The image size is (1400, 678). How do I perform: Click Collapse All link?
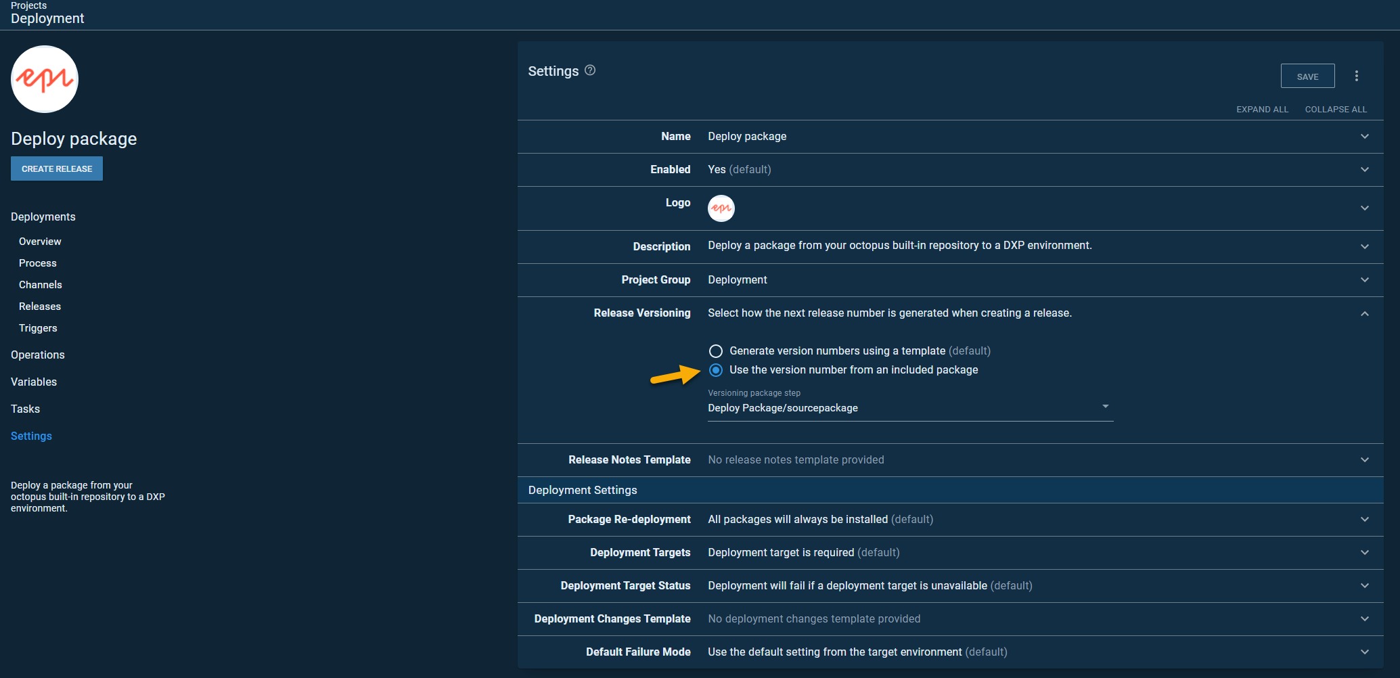point(1335,110)
